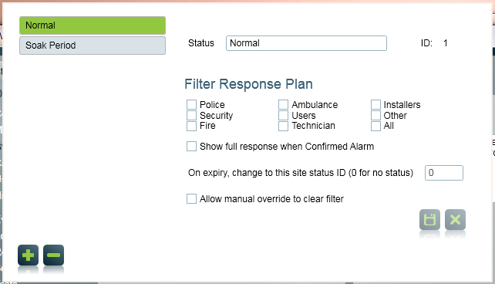Click the X cancel icon
Screen dimensions: 495x284
click(x=455, y=219)
